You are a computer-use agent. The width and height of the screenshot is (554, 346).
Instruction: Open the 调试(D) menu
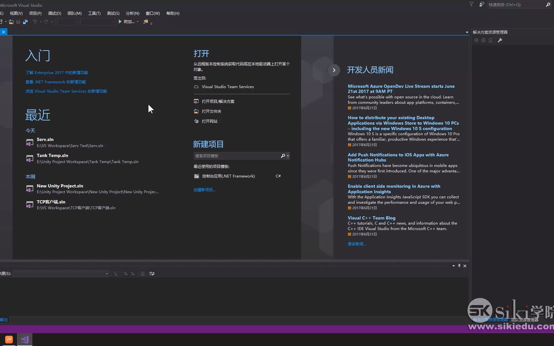coord(55,13)
